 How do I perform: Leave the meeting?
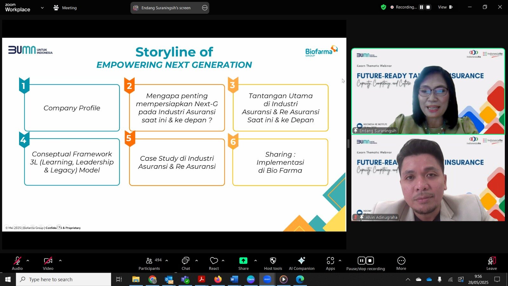point(491,264)
